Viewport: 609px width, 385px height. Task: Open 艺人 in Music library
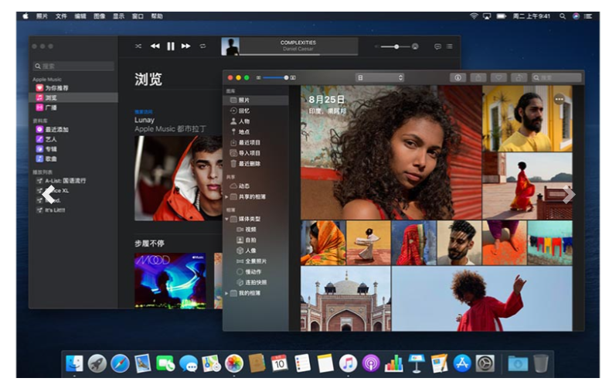tap(46, 139)
